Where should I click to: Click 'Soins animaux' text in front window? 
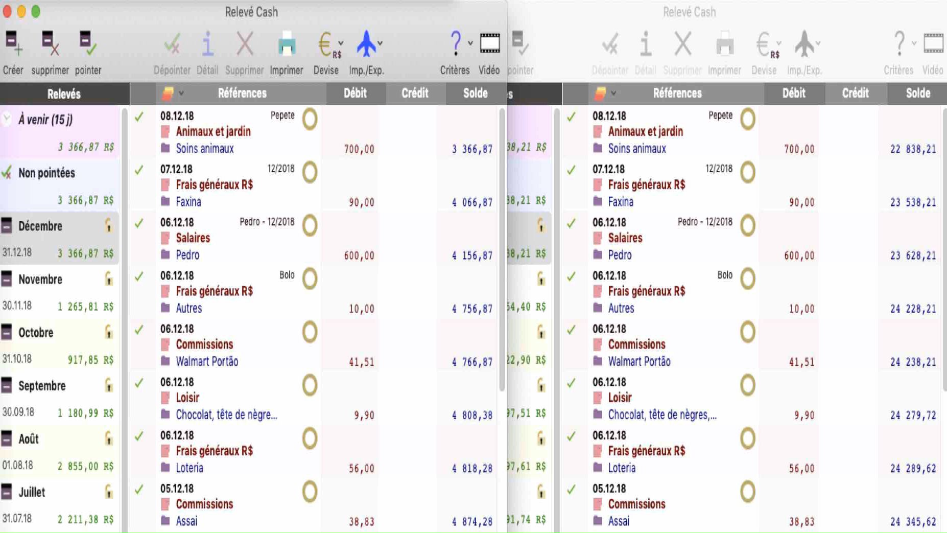(x=205, y=149)
